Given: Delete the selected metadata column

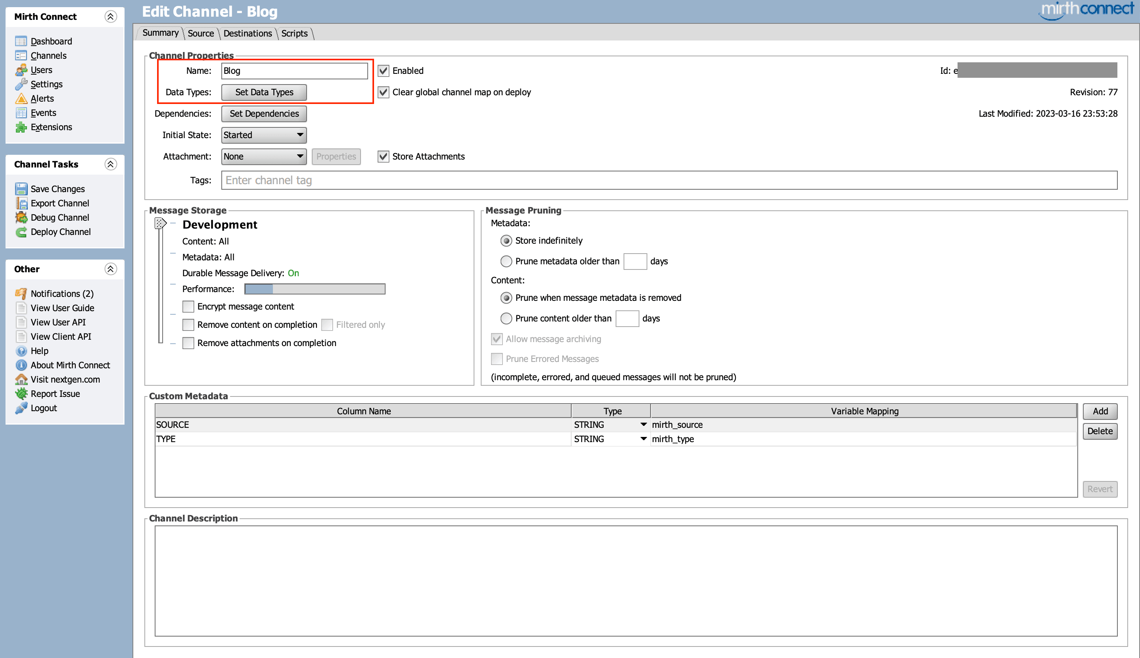Looking at the screenshot, I should click(x=1100, y=431).
